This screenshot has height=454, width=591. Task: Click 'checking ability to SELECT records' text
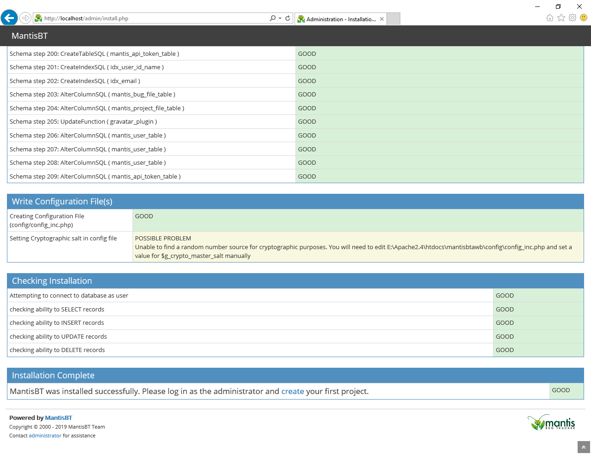[57, 310]
